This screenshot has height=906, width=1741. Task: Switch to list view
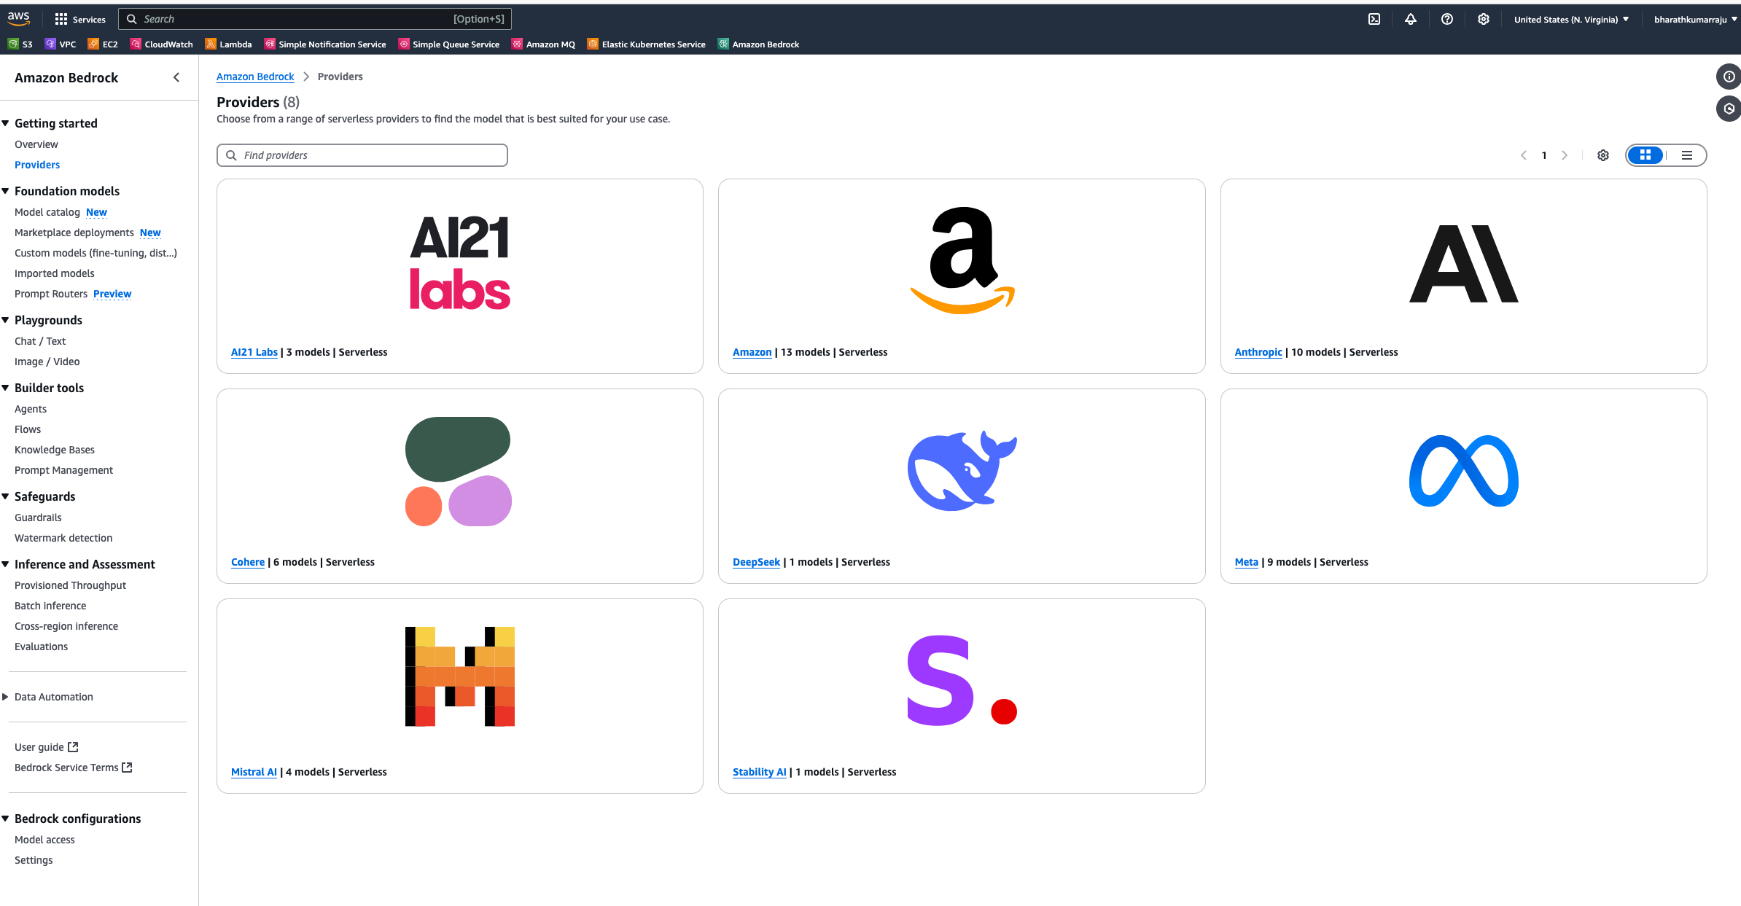1687,155
